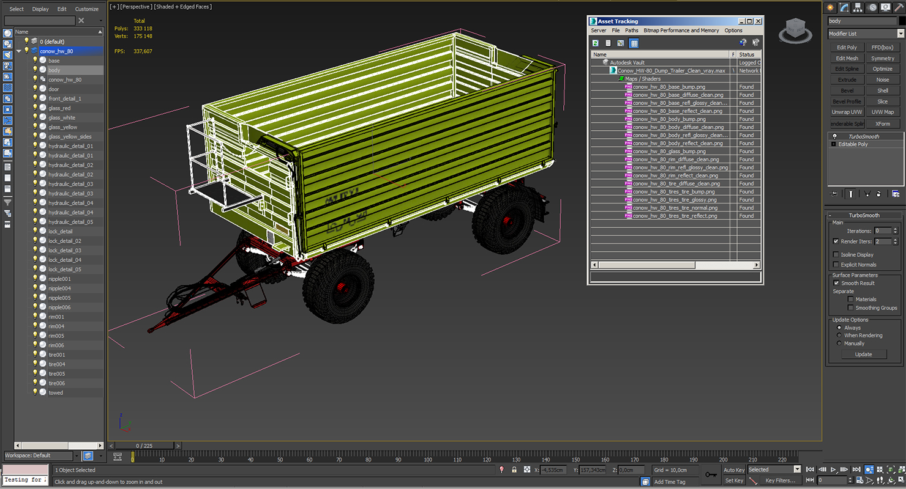Click the large Set Keys key icon

point(711,474)
